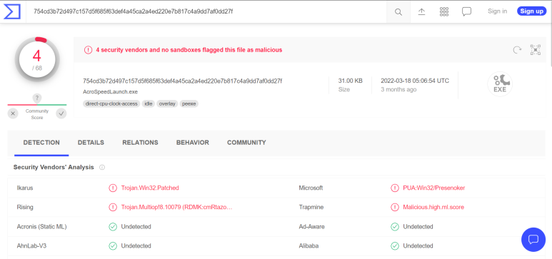Click the green check icon for Acronis (Static ML)
The width and height of the screenshot is (552, 259).
tap(113, 227)
